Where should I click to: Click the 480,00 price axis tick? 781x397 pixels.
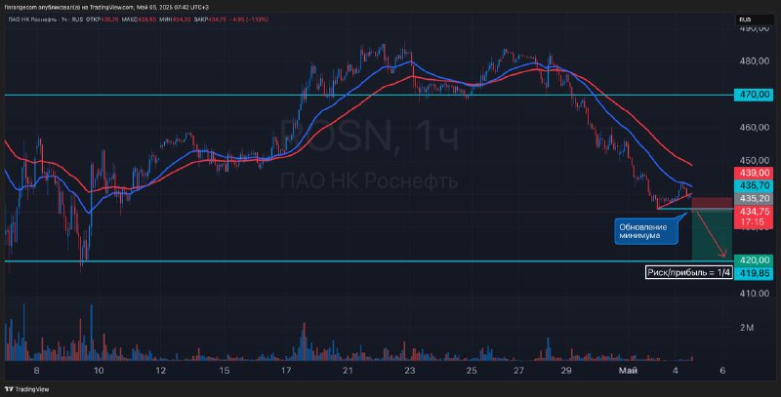[x=755, y=61]
